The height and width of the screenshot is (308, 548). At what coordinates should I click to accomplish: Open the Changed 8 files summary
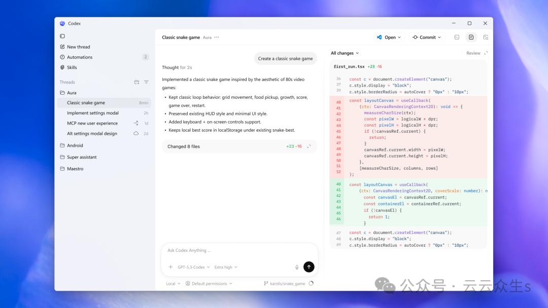tap(239, 146)
